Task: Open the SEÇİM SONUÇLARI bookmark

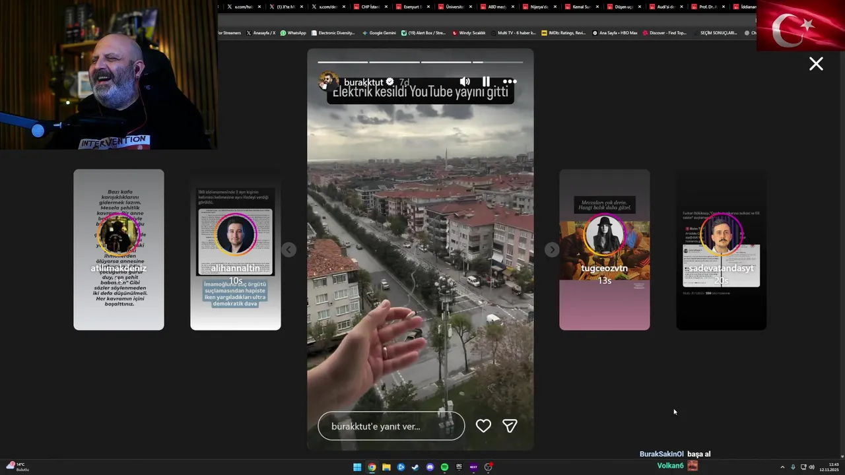Action: point(716,32)
